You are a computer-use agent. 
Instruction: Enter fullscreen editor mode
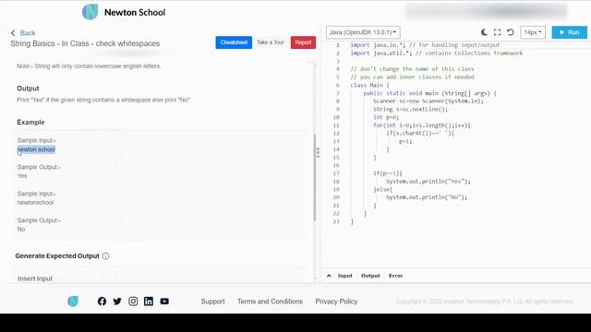coord(497,32)
